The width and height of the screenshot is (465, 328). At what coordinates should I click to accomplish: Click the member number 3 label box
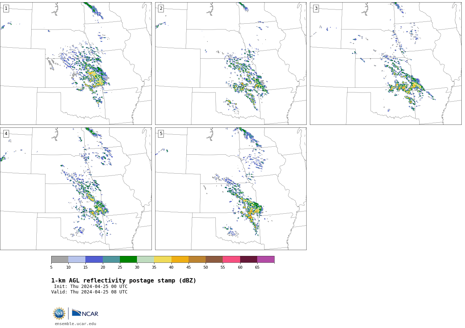(x=316, y=8)
